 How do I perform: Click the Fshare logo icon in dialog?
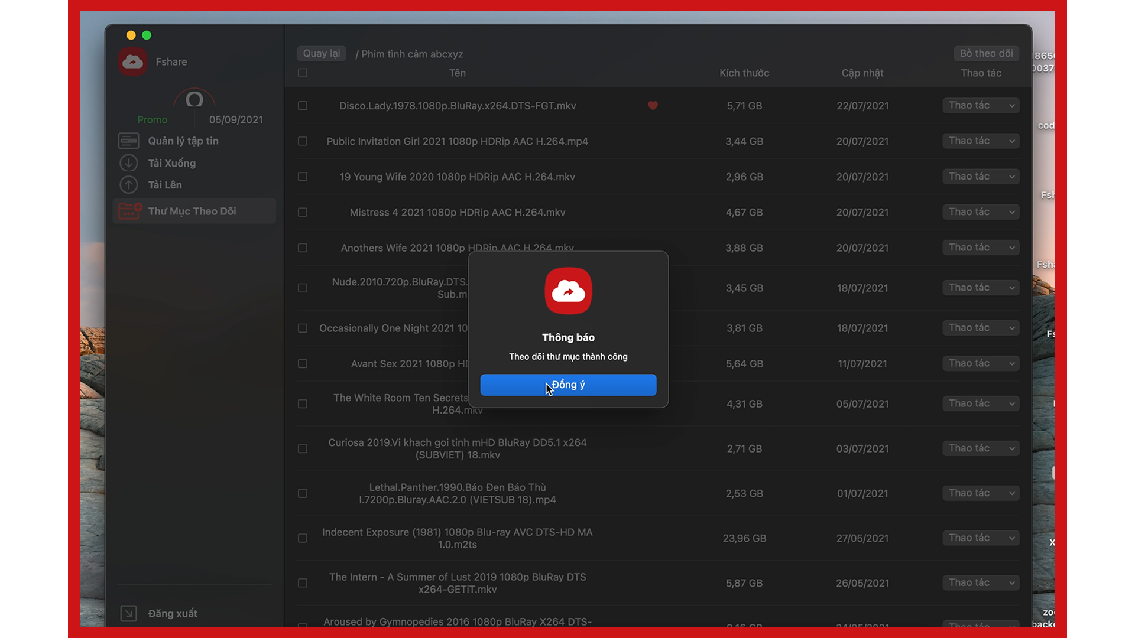[x=568, y=291]
